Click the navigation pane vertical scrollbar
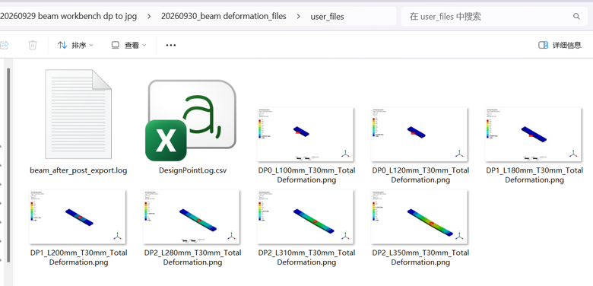Screen dimensions: 593x286 (x=8, y=165)
